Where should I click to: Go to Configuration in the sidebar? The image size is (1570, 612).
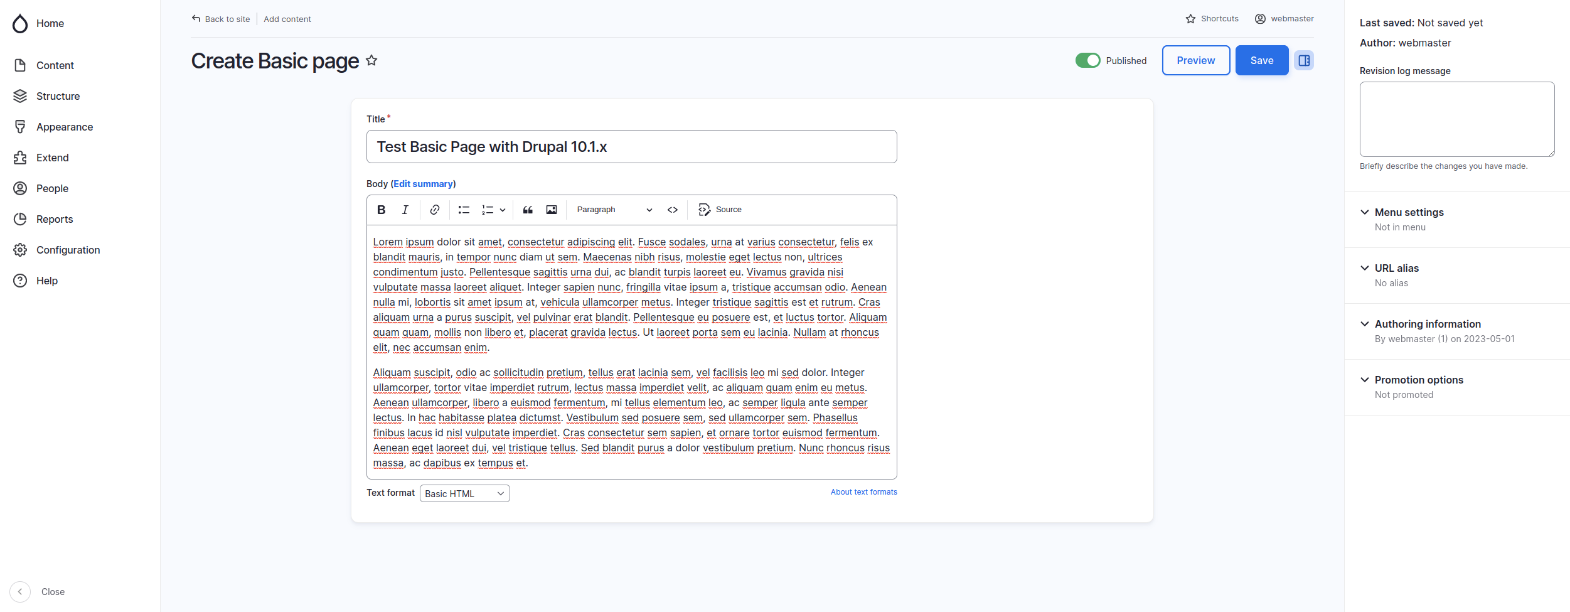pos(68,250)
